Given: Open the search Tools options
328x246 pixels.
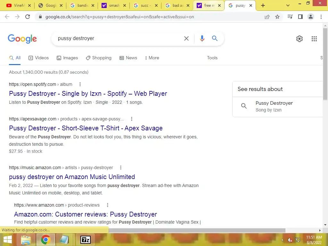Looking at the screenshot, I should click(x=212, y=58).
